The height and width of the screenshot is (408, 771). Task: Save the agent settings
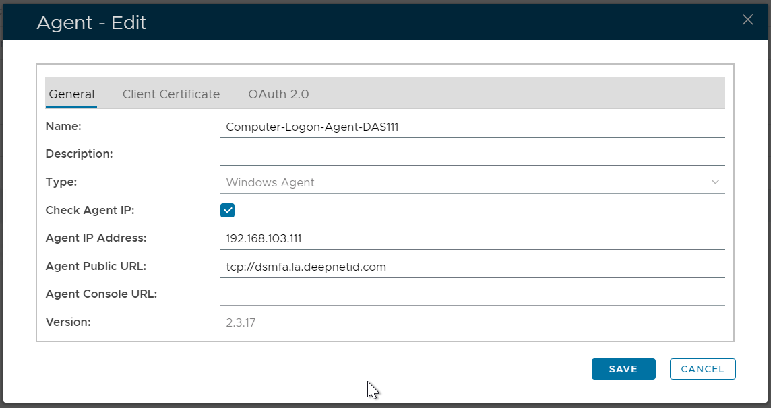tap(623, 369)
